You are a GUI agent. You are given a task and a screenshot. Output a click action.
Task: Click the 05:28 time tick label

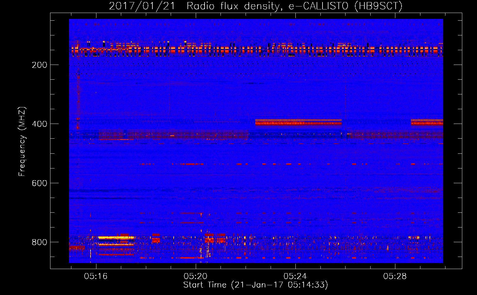(x=395, y=276)
